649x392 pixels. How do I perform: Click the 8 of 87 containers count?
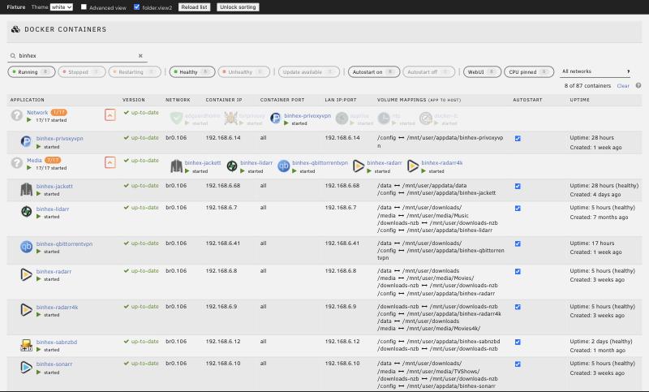(587, 86)
